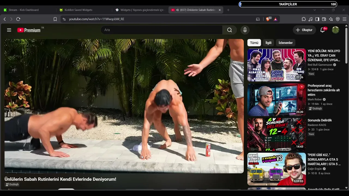This screenshot has width=349, height=196.
Task: Select the İlgili filter chip
Action: coord(269,43)
